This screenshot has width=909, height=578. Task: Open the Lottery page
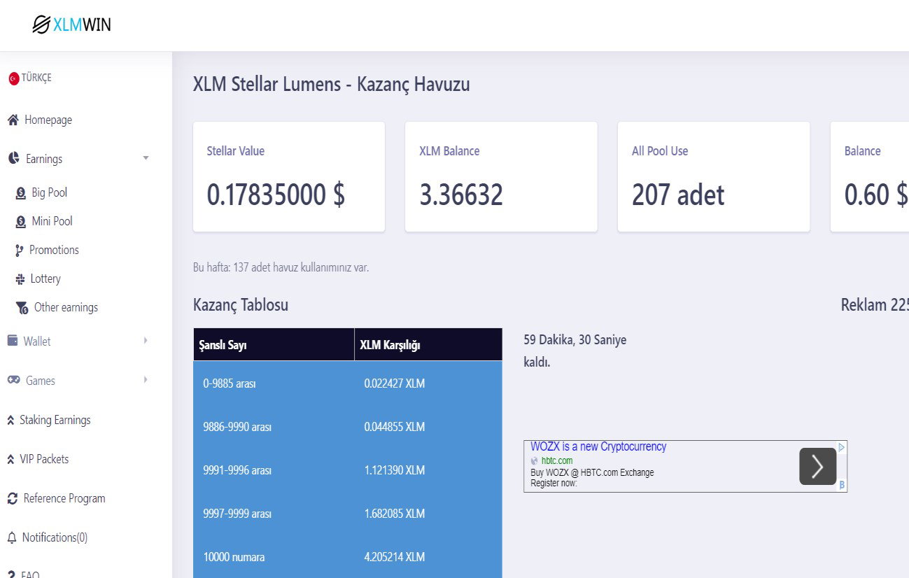[x=45, y=279]
